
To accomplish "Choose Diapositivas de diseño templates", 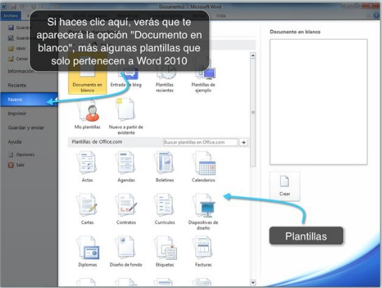I will [203, 212].
